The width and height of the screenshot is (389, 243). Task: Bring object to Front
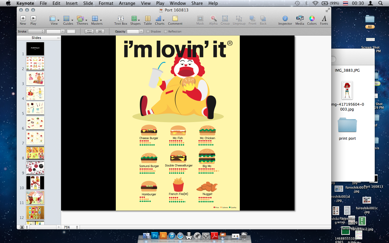252,20
